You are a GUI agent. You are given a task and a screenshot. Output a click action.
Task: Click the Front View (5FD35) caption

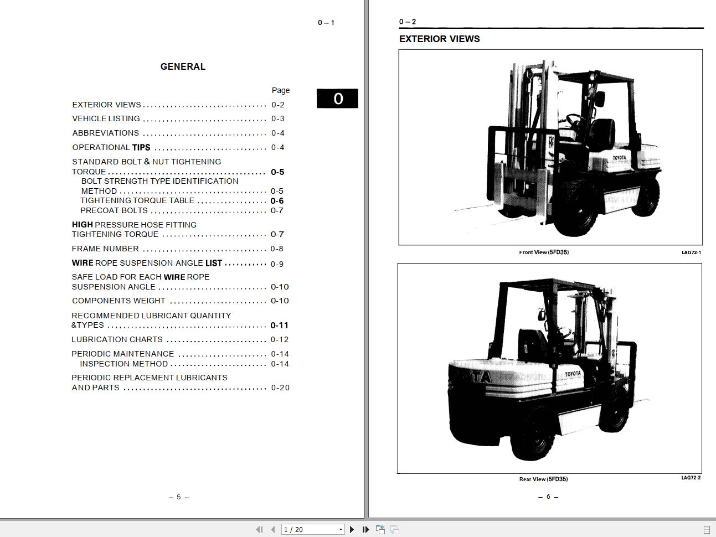click(544, 252)
